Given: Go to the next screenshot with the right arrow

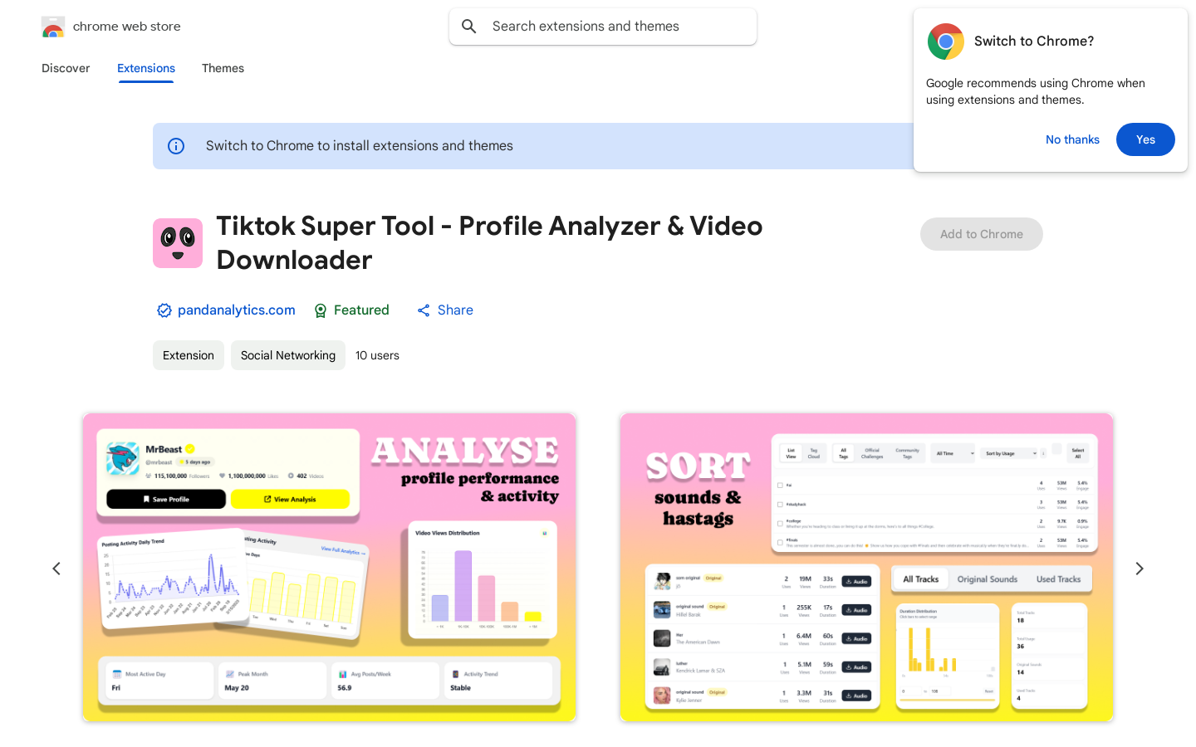Looking at the screenshot, I should click(x=1140, y=569).
